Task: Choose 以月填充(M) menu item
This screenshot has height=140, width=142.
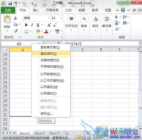Action: tap(51, 87)
